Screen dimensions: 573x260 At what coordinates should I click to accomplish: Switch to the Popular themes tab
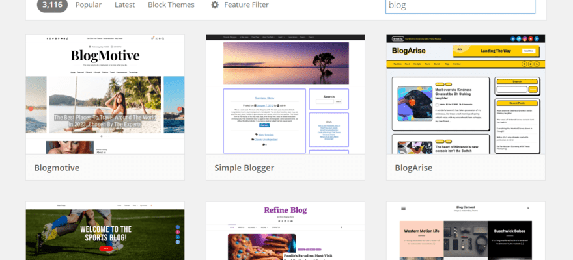[x=89, y=5]
